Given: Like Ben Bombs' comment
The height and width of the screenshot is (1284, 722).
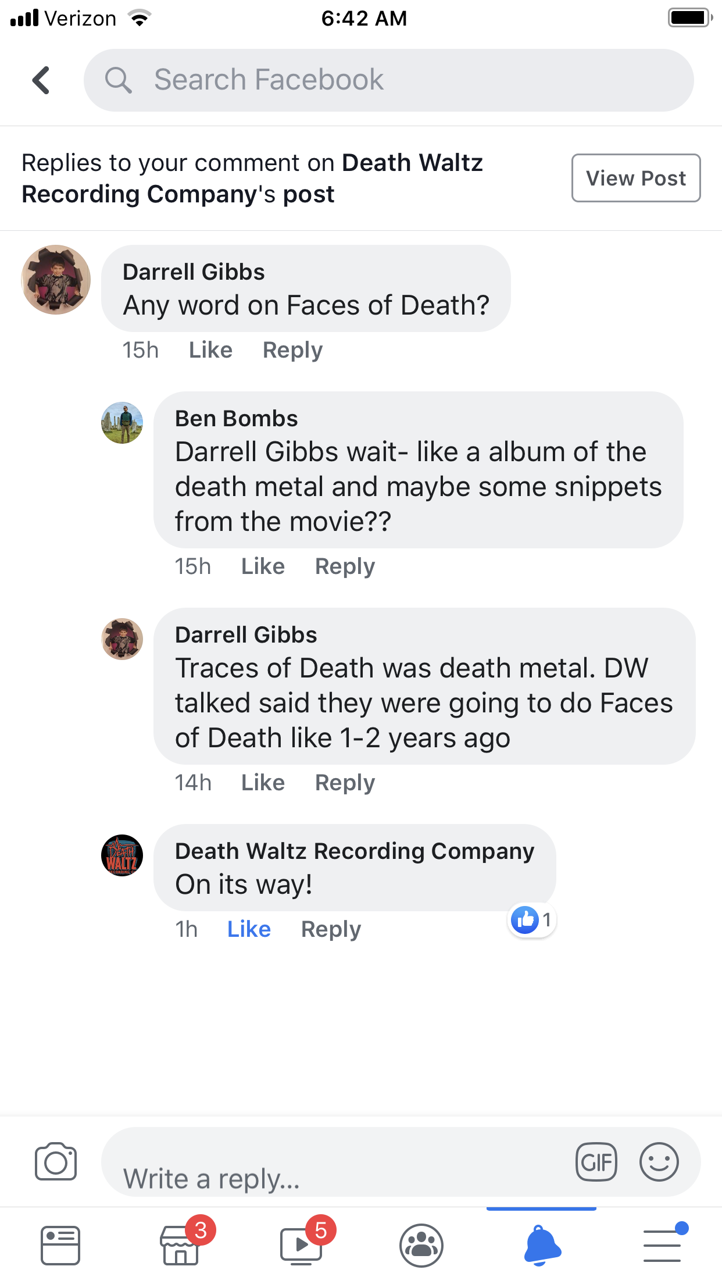Looking at the screenshot, I should click(263, 566).
